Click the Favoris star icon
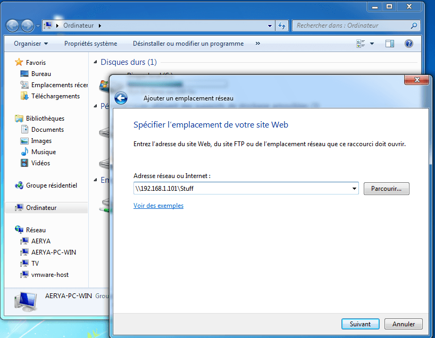The image size is (435, 338). (19, 62)
